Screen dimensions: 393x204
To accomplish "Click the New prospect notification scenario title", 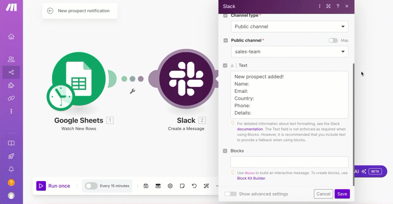I will (84, 11).
